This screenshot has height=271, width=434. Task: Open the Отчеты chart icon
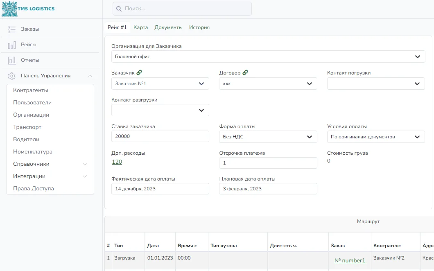pyautogui.click(x=12, y=60)
